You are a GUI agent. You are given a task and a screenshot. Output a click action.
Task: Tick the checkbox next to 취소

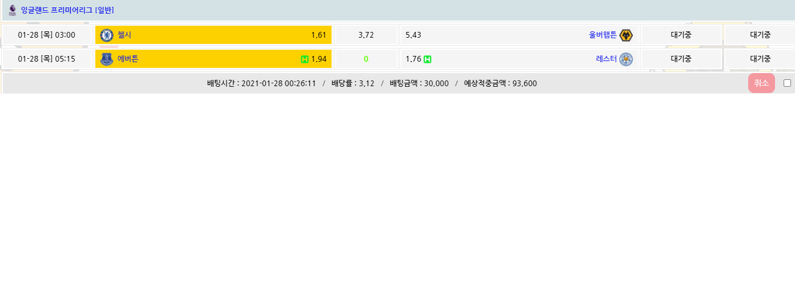coord(787,83)
